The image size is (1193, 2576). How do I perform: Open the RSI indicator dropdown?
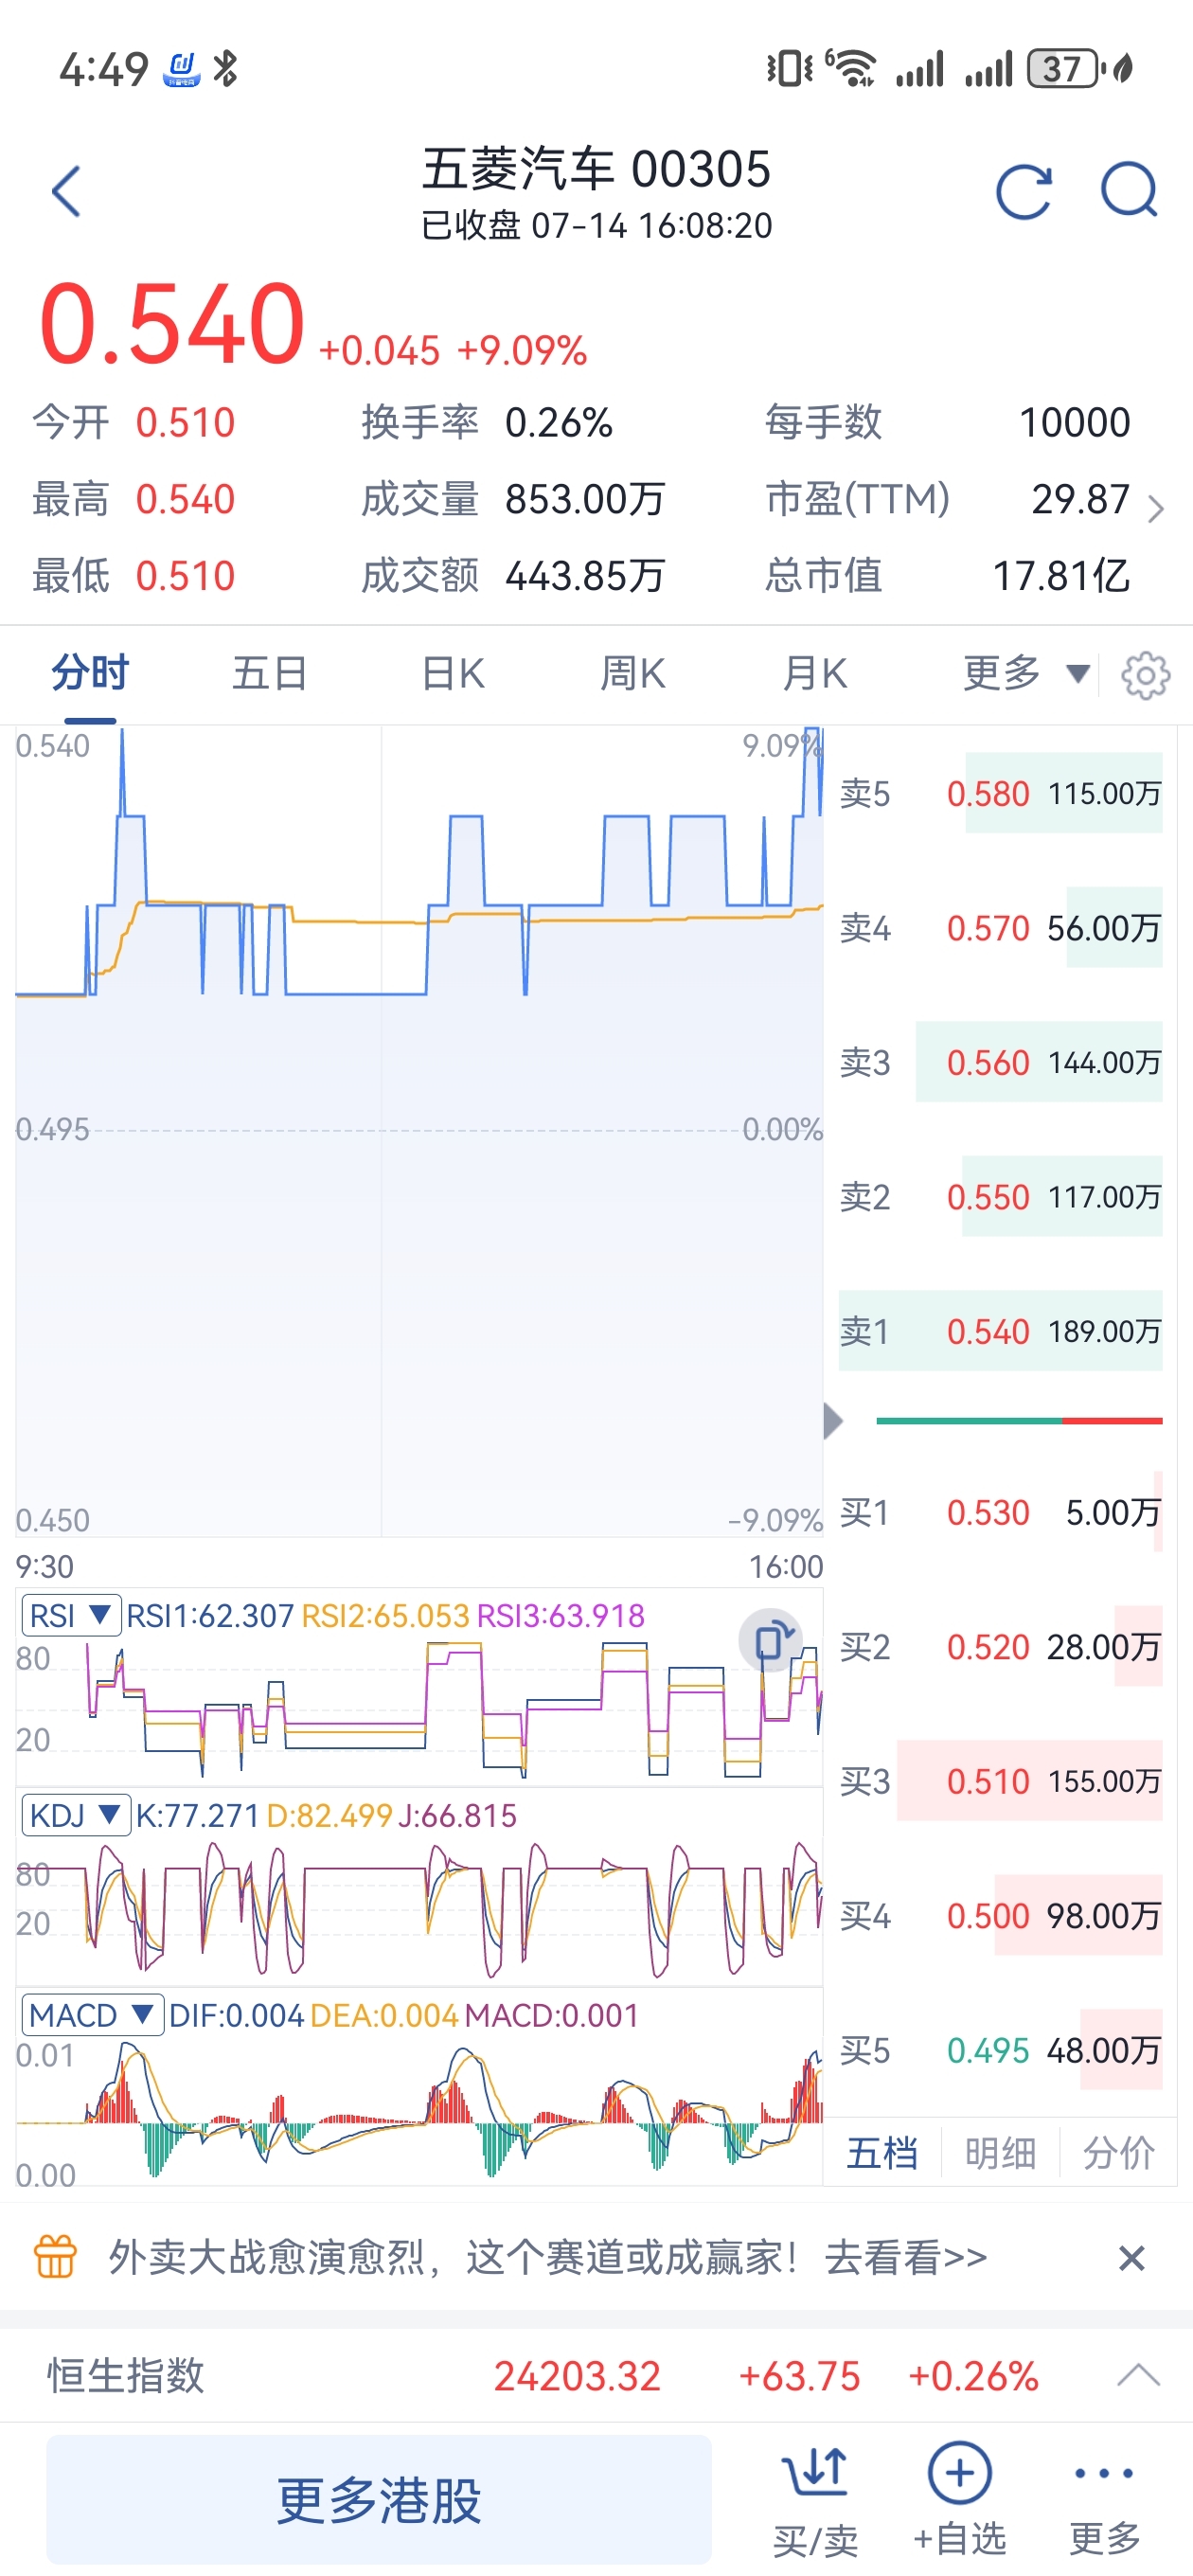click(71, 1615)
